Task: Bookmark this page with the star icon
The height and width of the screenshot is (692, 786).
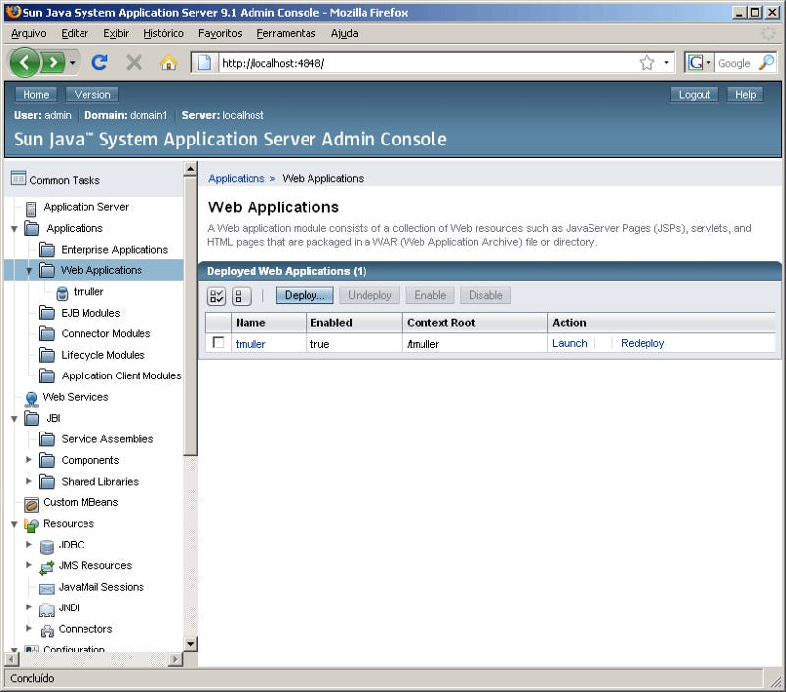Action: (x=646, y=63)
